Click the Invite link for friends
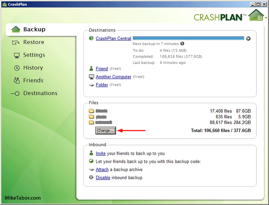 pos(101,154)
